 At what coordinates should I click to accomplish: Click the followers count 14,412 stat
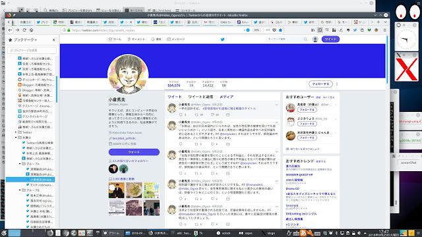click(x=208, y=84)
